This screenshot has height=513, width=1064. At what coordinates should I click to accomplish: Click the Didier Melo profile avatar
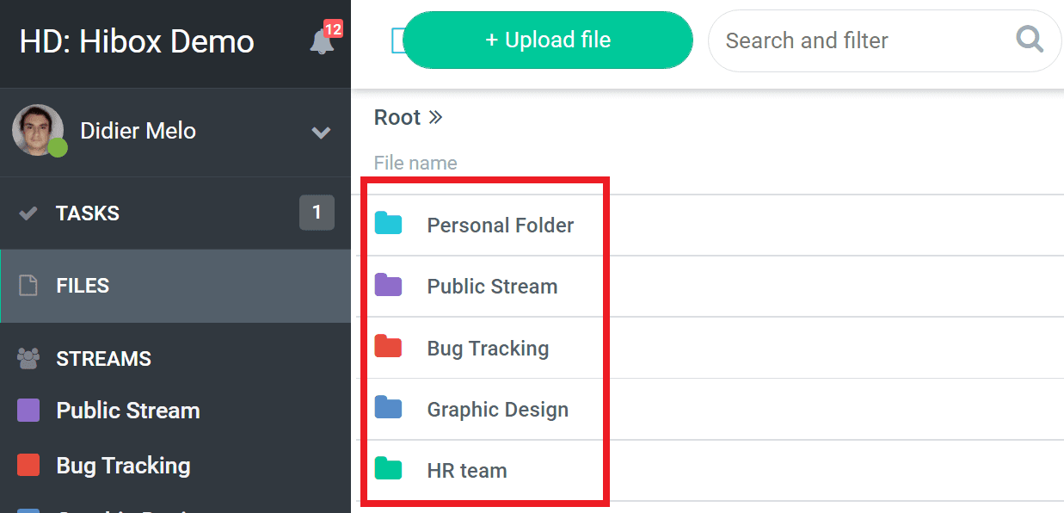pos(38,131)
